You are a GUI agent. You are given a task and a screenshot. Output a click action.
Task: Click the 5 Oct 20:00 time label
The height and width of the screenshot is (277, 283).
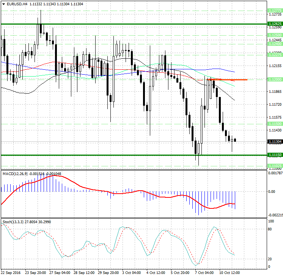[x=180, y=272]
